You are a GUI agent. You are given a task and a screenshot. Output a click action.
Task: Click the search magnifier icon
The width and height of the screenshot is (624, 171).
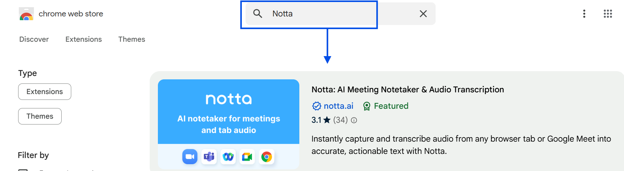[258, 14]
